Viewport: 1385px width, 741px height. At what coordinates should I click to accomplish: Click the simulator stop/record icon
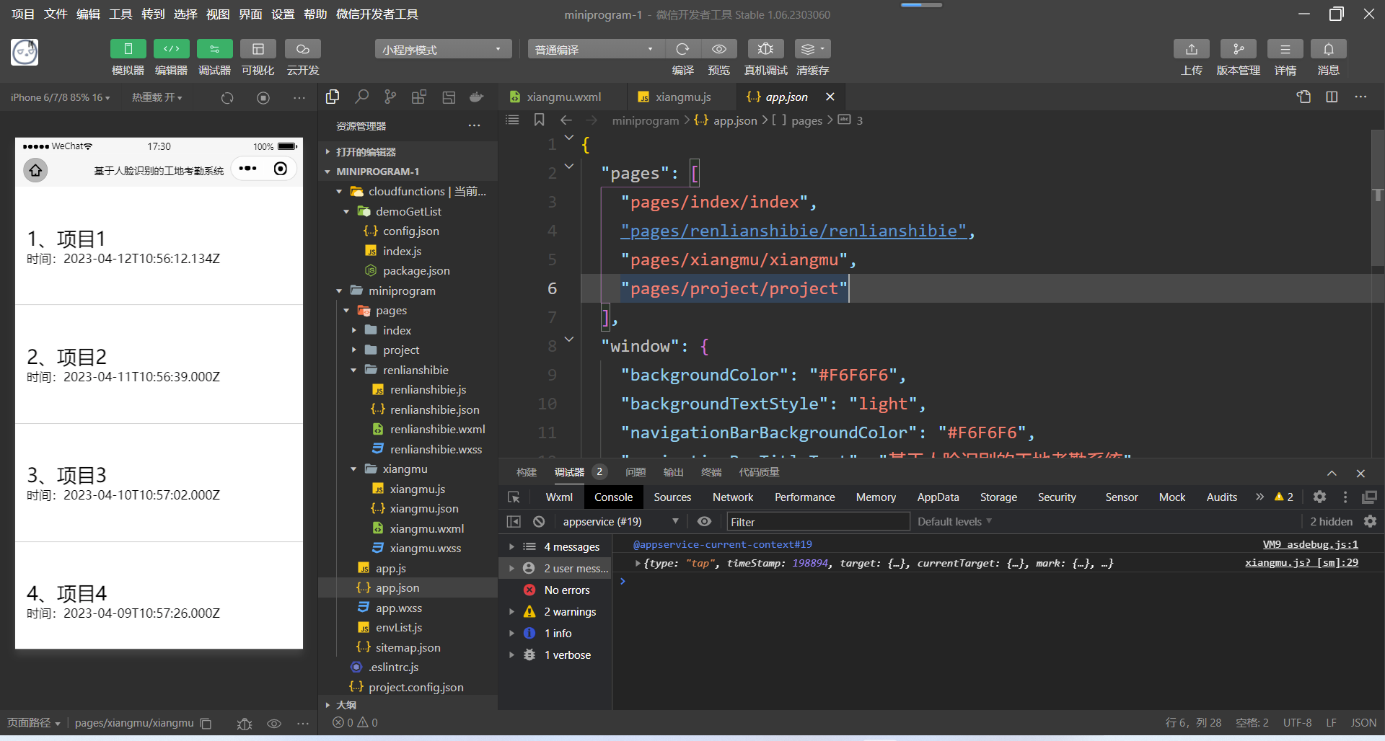tap(263, 97)
